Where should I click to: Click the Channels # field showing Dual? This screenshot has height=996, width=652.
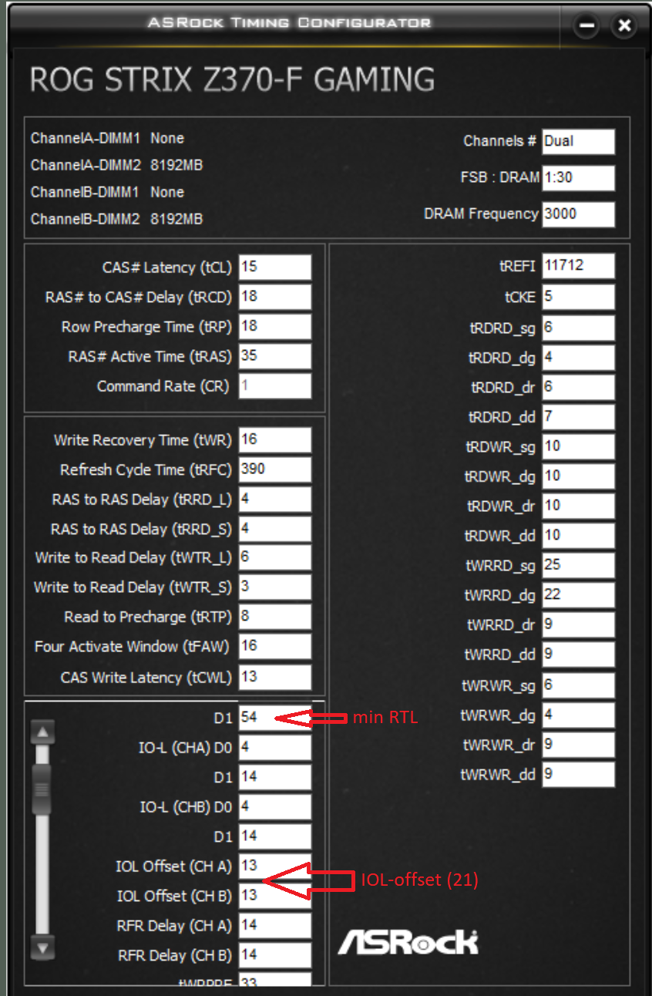click(578, 142)
